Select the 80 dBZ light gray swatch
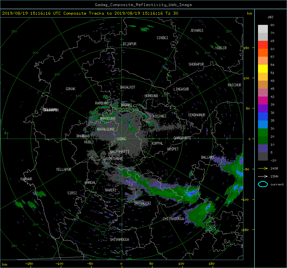 coord(263,29)
